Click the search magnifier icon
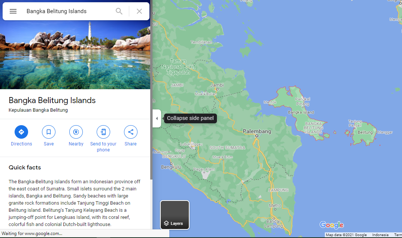 (x=119, y=11)
